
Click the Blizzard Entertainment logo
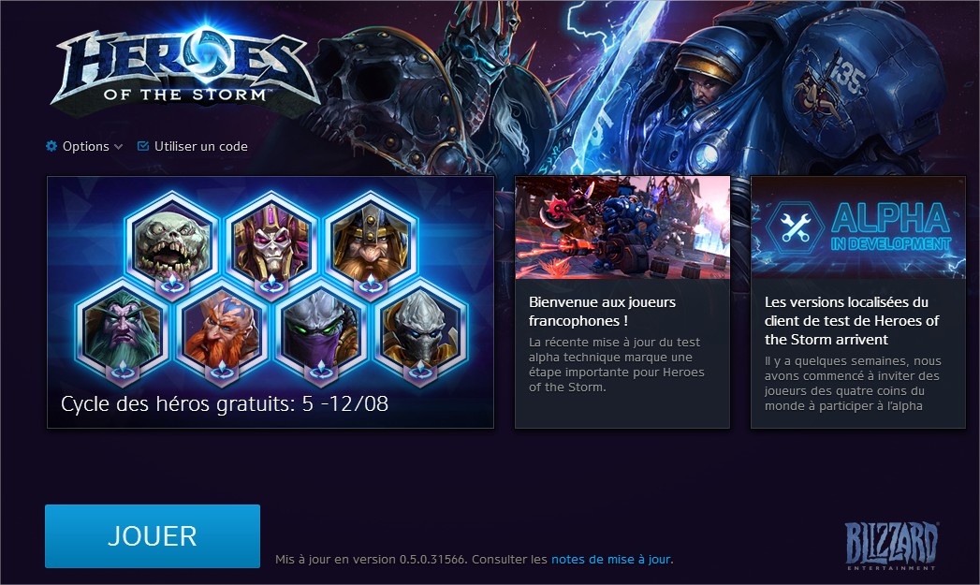click(891, 545)
